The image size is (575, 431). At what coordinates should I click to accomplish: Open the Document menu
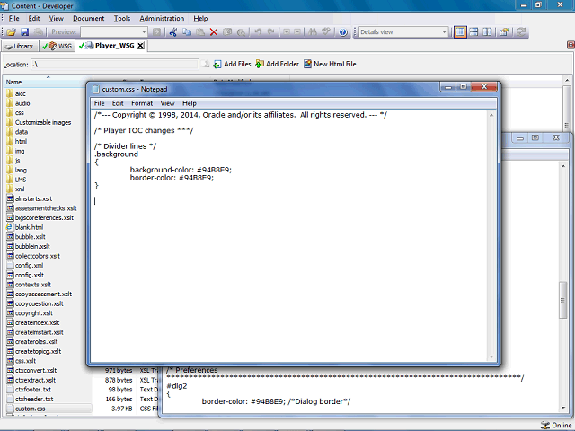(x=88, y=18)
